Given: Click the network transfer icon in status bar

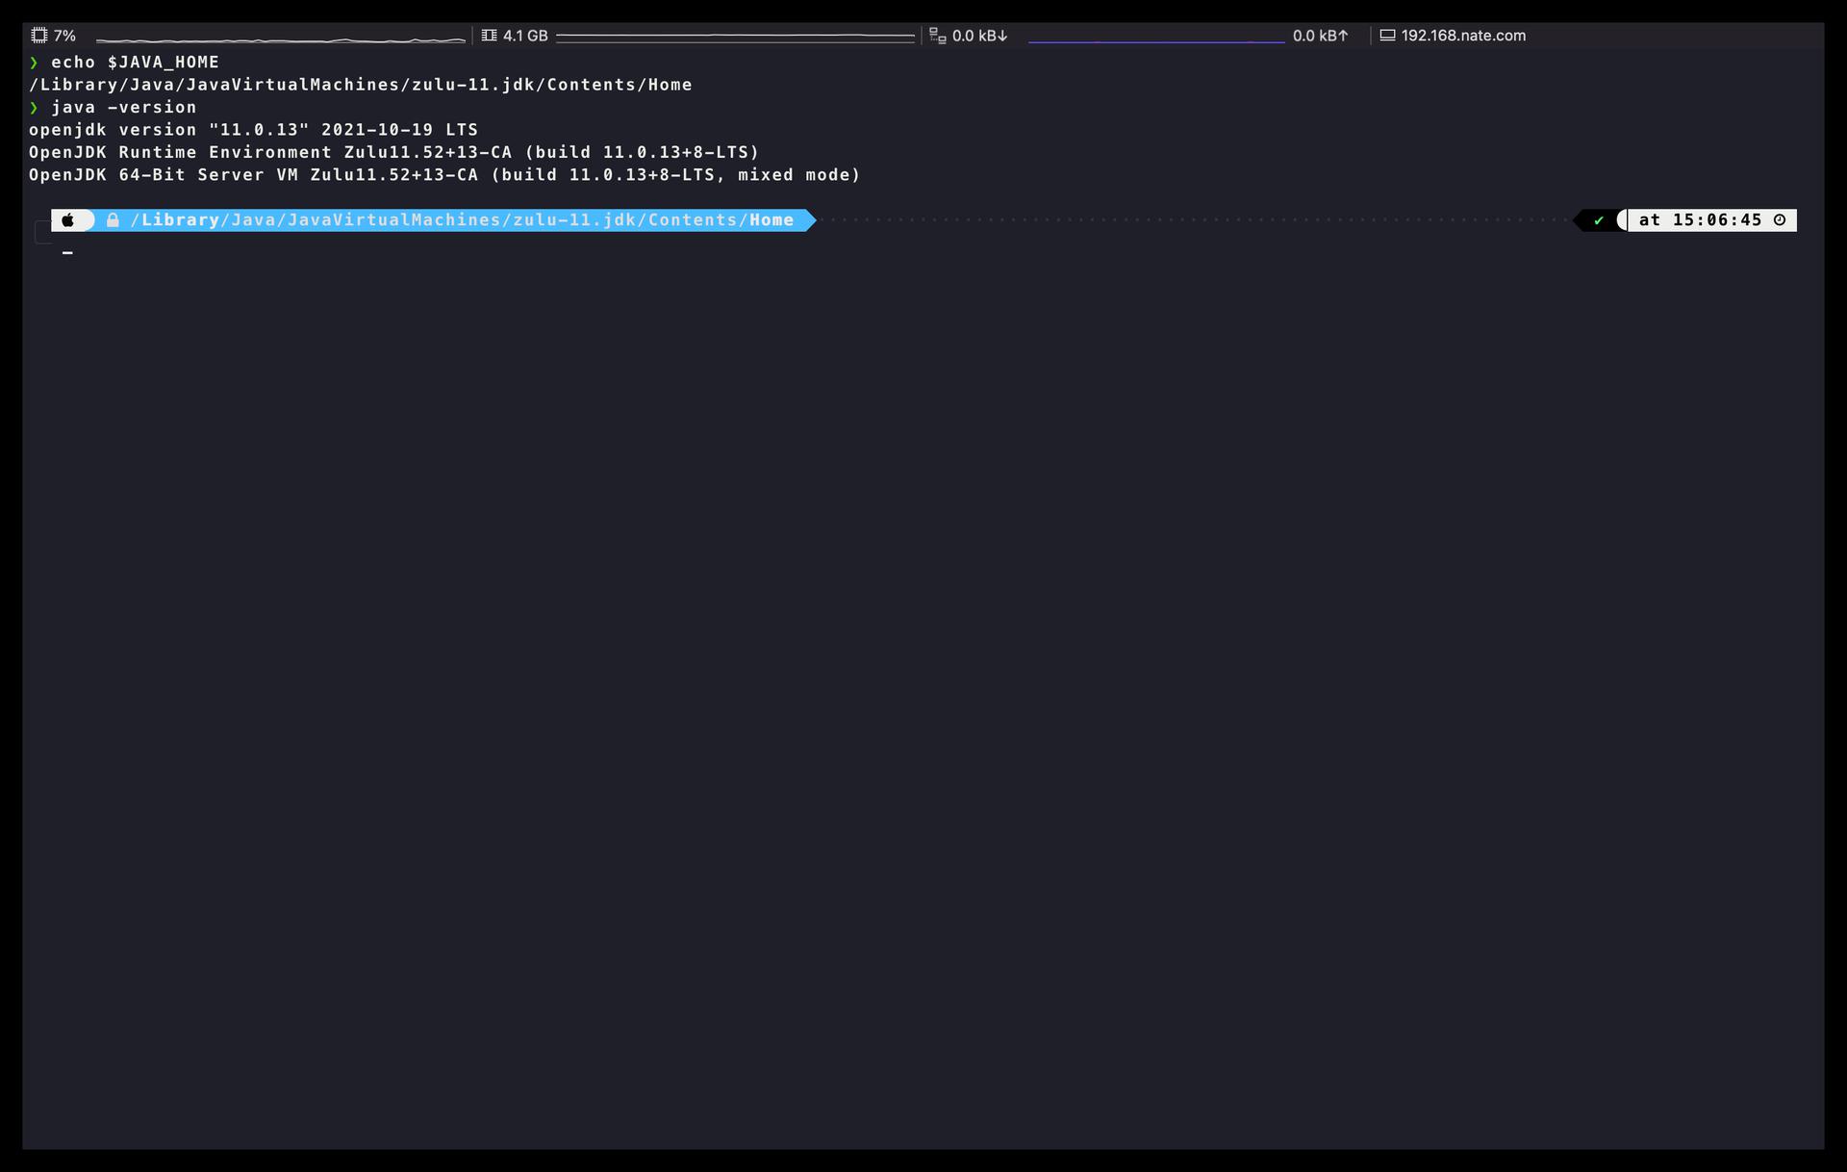Looking at the screenshot, I should 937,36.
